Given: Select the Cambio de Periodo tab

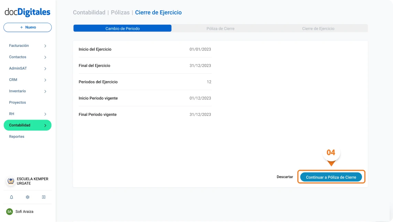Looking at the screenshot, I should click(122, 28).
